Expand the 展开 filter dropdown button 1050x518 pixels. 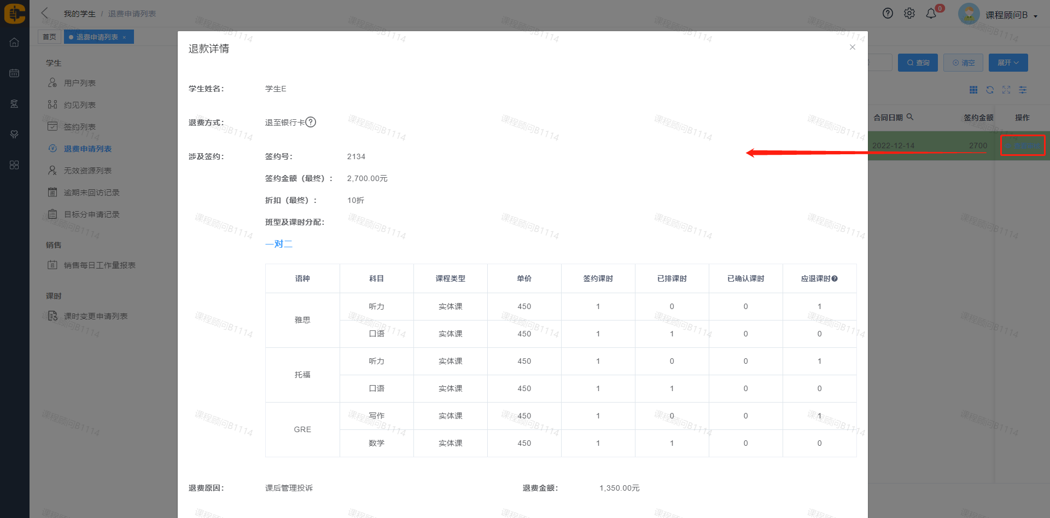click(x=1008, y=63)
